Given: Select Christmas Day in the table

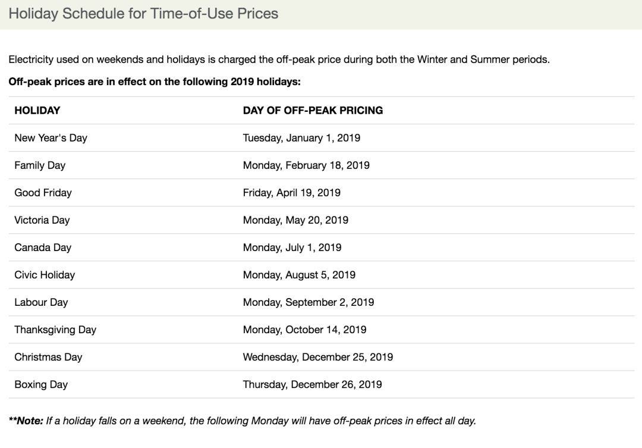Looking at the screenshot, I should 48,357.
